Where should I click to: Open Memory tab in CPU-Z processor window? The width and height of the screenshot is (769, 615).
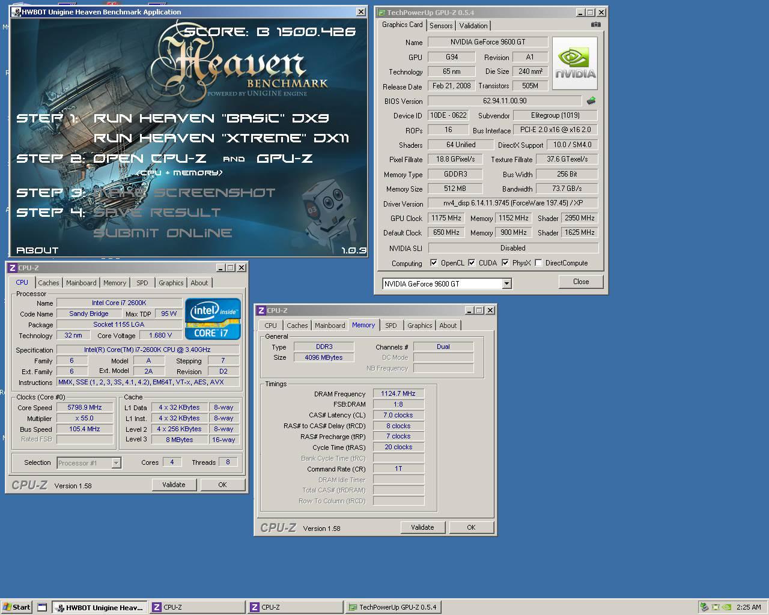(115, 283)
